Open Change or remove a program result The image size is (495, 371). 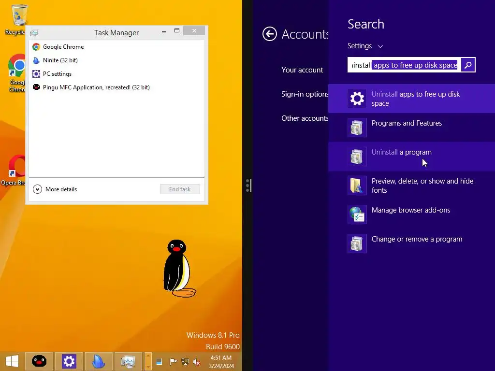(x=411, y=243)
